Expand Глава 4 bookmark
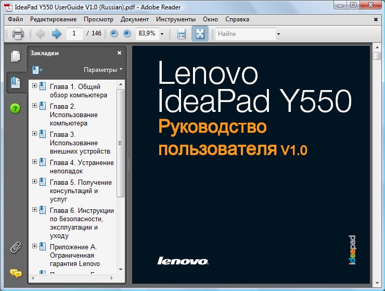Image resolution: width=385 pixels, height=291 pixels. click(x=35, y=162)
